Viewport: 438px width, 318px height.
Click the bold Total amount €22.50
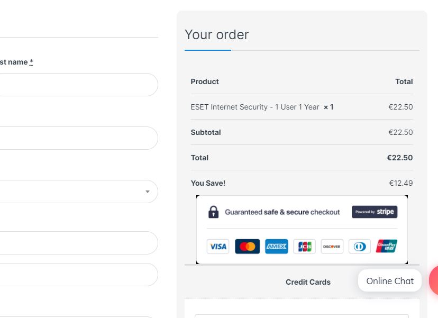[399, 158]
